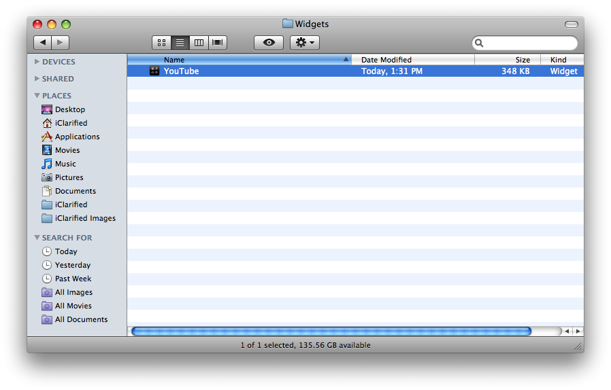Click the clock icon beside Today
The height and width of the screenshot is (390, 611).
coord(47,251)
